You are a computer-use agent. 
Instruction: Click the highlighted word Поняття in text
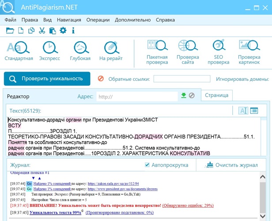(x=18, y=142)
